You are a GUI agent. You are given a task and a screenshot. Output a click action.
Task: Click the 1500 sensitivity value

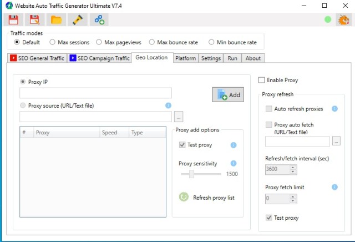(232, 174)
